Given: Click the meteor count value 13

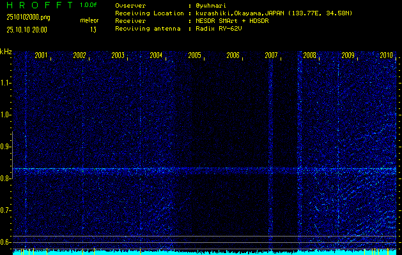Looking at the screenshot, I should coord(93,30).
